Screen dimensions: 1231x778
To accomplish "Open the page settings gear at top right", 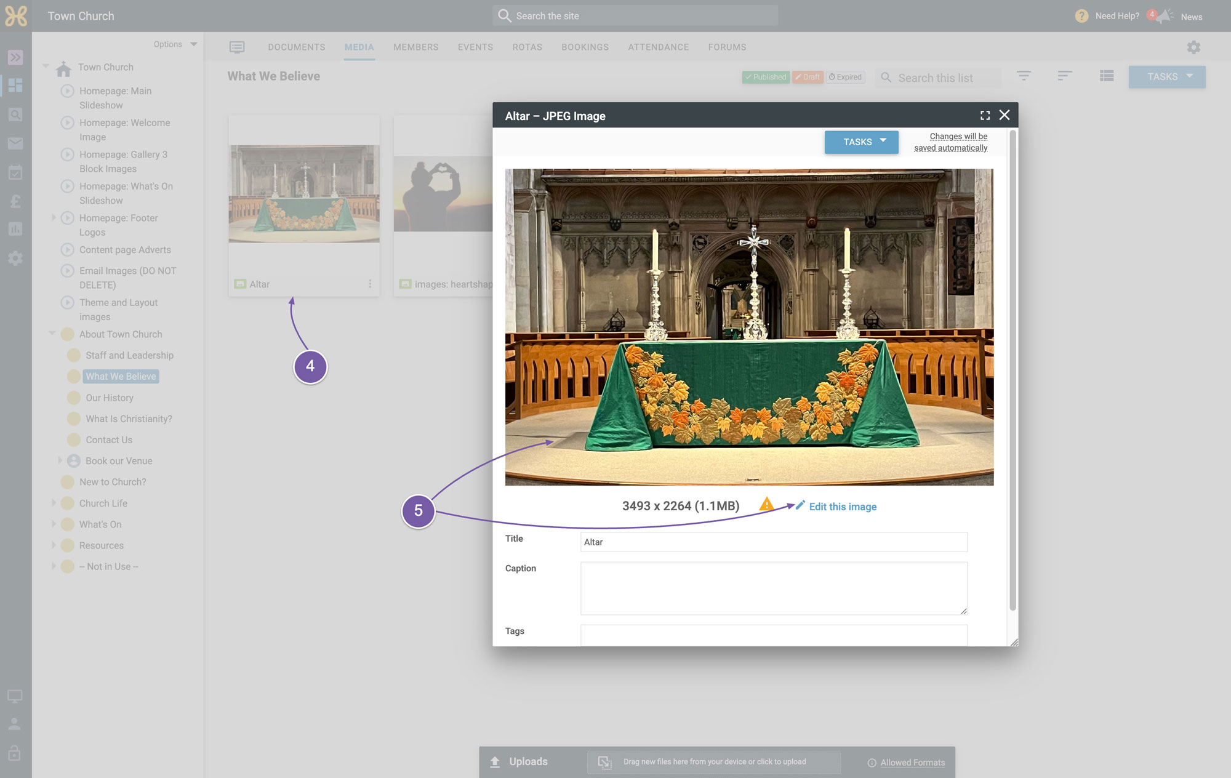I will 1193,47.
